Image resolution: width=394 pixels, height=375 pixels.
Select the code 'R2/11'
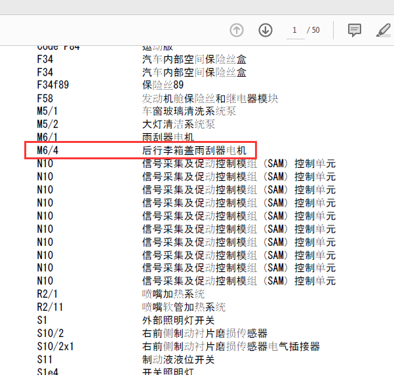pos(50,307)
